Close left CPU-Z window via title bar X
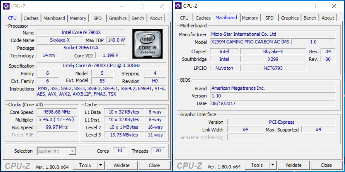Viewport: 345px width, 172px height. 162,6
